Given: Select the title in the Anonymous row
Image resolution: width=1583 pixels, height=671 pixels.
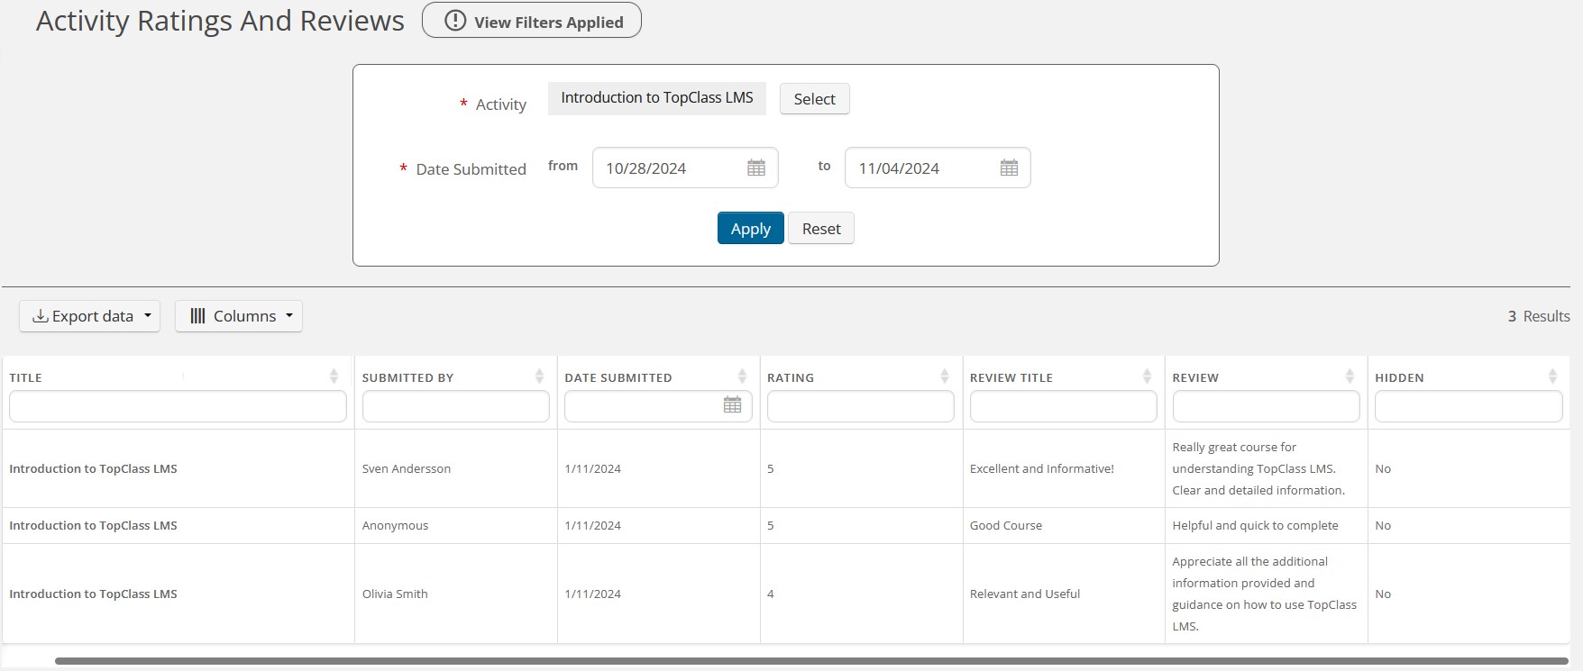Looking at the screenshot, I should [93, 526].
